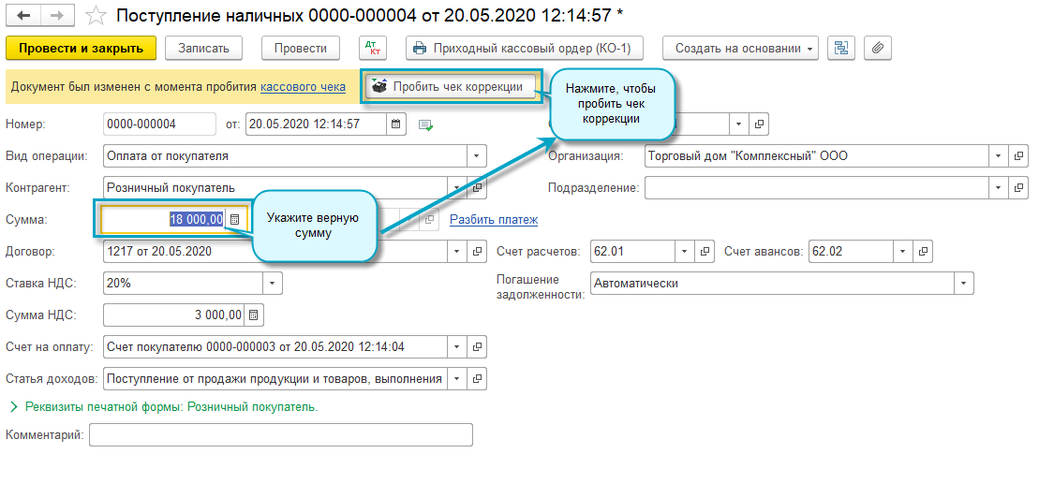Focus the Сумма НДС field 3 000,00
The image size is (1039, 483).
tap(174, 315)
